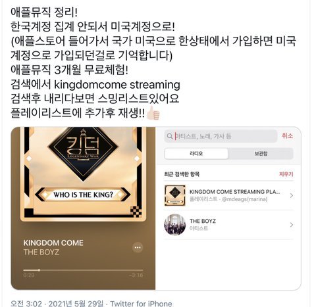Viewport: 316px width, 307px height.
Task: Open the three-dot more options button
Action: pyautogui.click(x=138, y=247)
